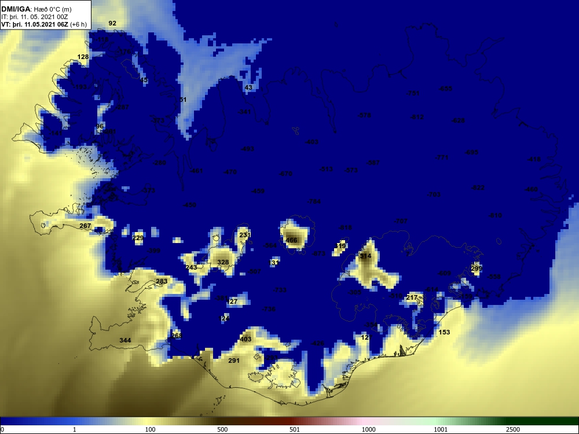The image size is (579, 434).
Task: Click the map value -784
Action: (x=314, y=201)
